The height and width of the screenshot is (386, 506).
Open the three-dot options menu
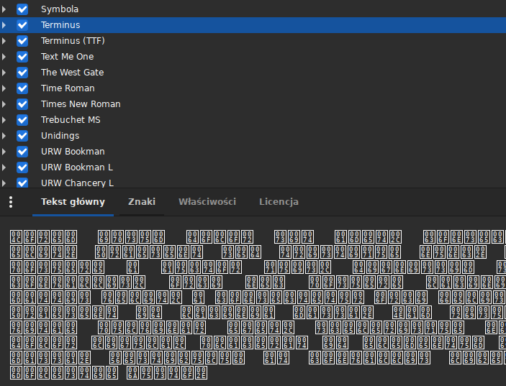click(11, 202)
